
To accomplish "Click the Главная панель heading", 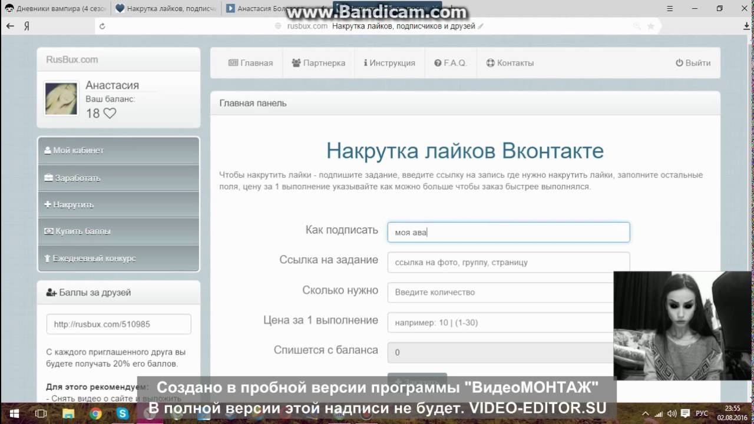I will tap(253, 103).
